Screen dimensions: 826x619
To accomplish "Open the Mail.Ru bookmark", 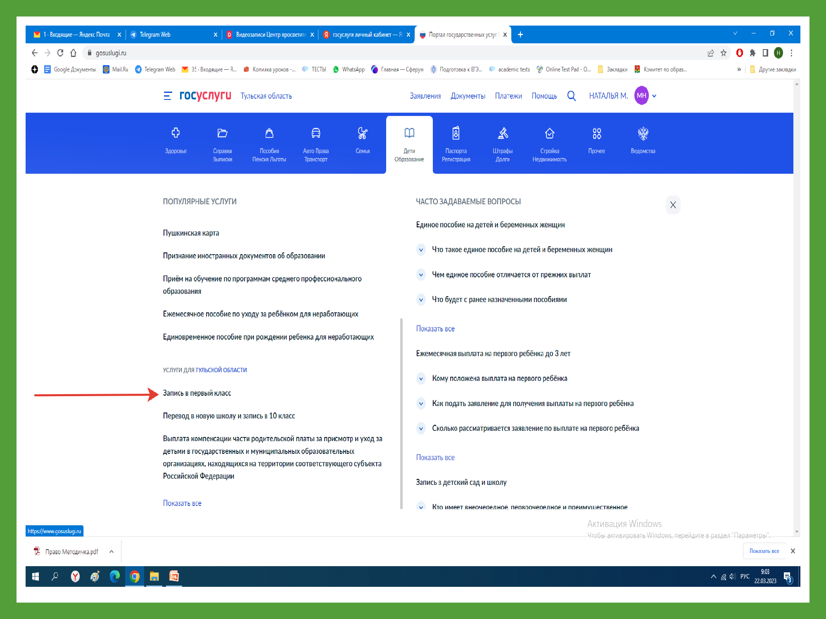I will 116,69.
